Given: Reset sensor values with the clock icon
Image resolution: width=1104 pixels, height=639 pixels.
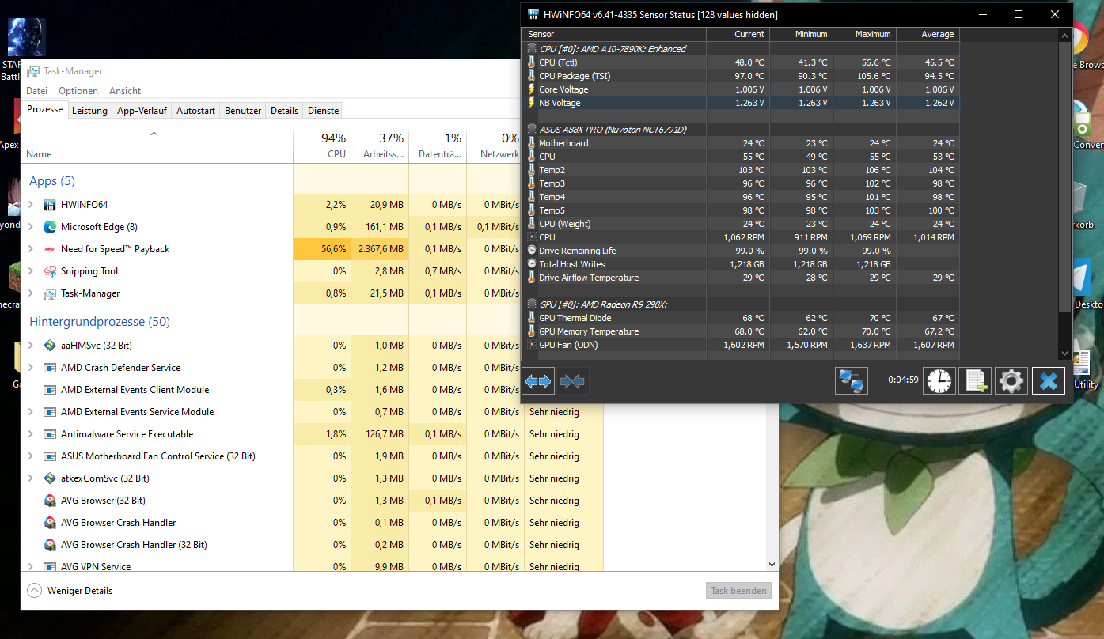Looking at the screenshot, I should [x=939, y=381].
